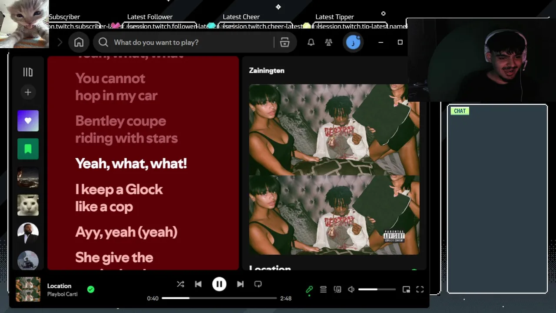Open the white cat playlist in the sidebar
This screenshot has width=556, height=313.
(28, 205)
